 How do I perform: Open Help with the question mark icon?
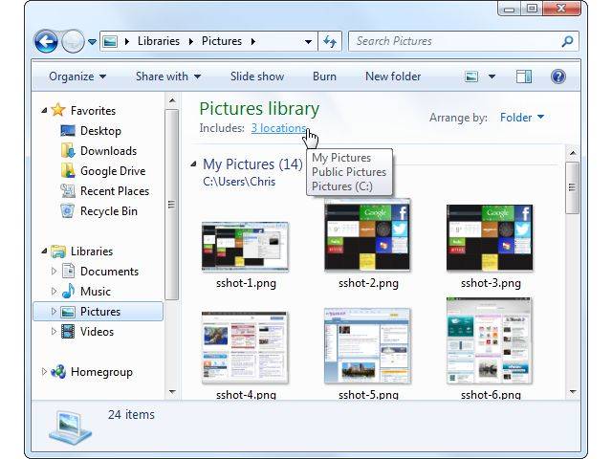coord(558,76)
